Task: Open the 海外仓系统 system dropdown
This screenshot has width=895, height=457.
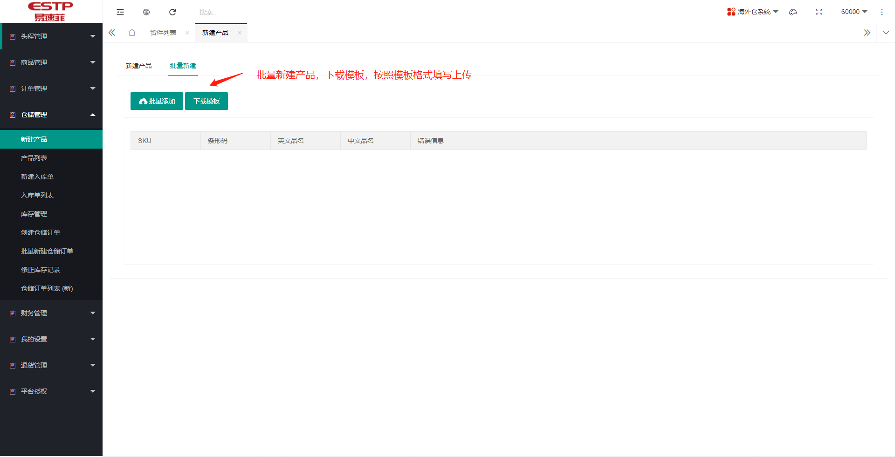Action: point(753,12)
